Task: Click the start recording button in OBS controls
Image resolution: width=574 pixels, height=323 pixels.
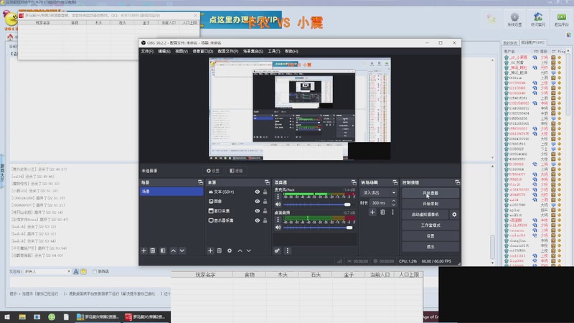Action: click(x=430, y=204)
